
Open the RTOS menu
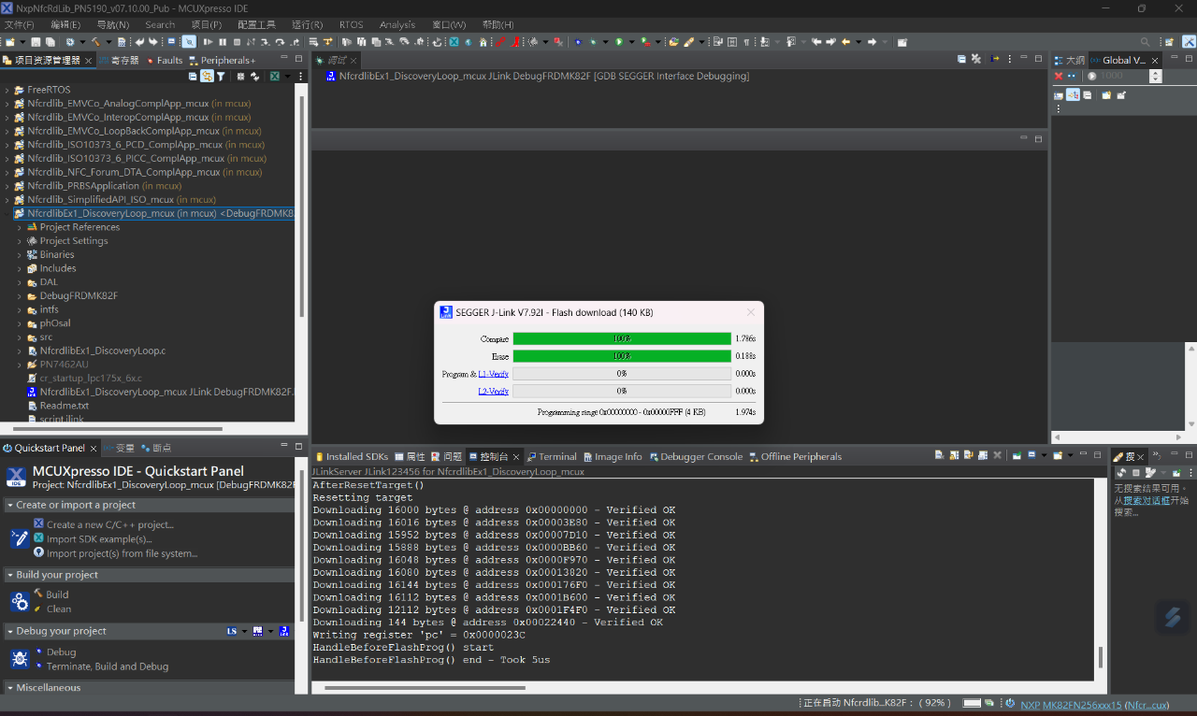(351, 24)
